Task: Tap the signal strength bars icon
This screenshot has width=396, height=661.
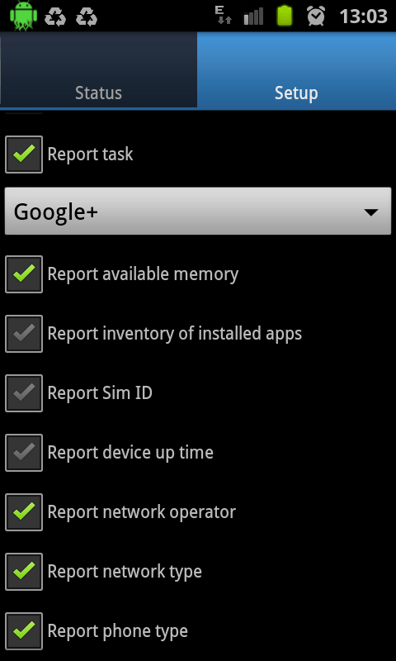Action: coord(253,17)
